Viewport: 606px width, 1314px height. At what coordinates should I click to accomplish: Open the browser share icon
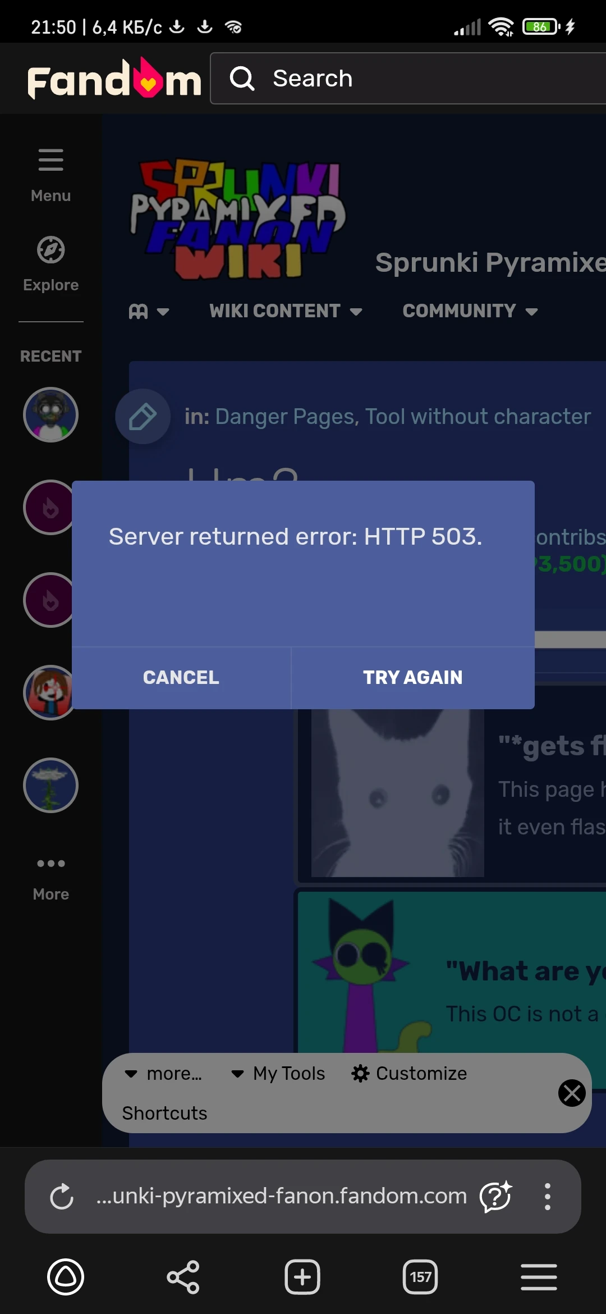[x=183, y=1277]
